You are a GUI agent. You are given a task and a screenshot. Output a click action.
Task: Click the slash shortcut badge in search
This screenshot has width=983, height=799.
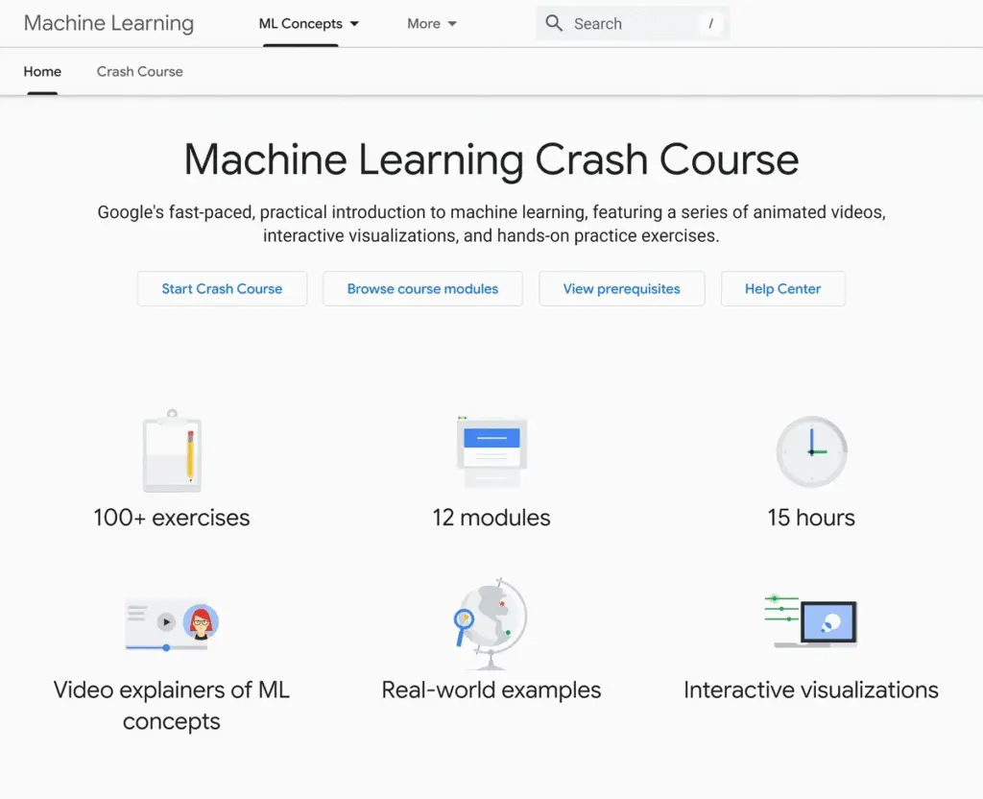pos(710,24)
